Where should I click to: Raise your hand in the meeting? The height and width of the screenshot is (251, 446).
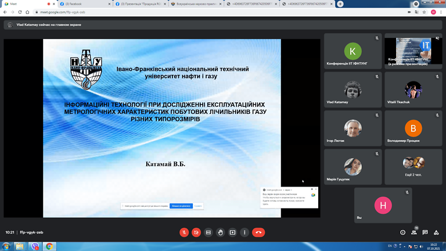[x=221, y=232]
